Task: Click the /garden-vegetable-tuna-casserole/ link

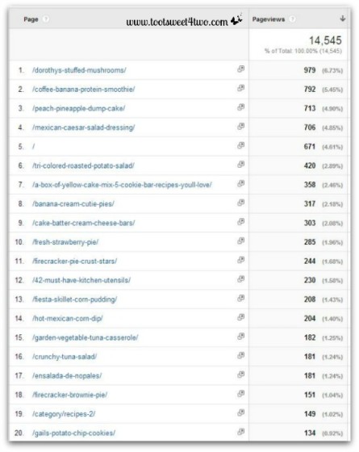Action: pos(86,337)
